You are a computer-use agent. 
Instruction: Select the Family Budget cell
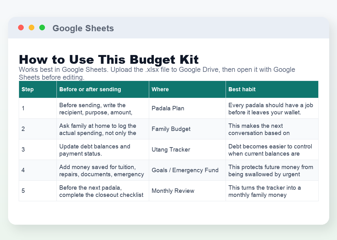187,129
